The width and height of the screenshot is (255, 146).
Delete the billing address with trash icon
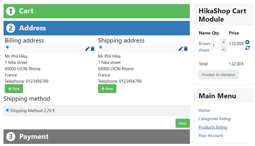93,49
